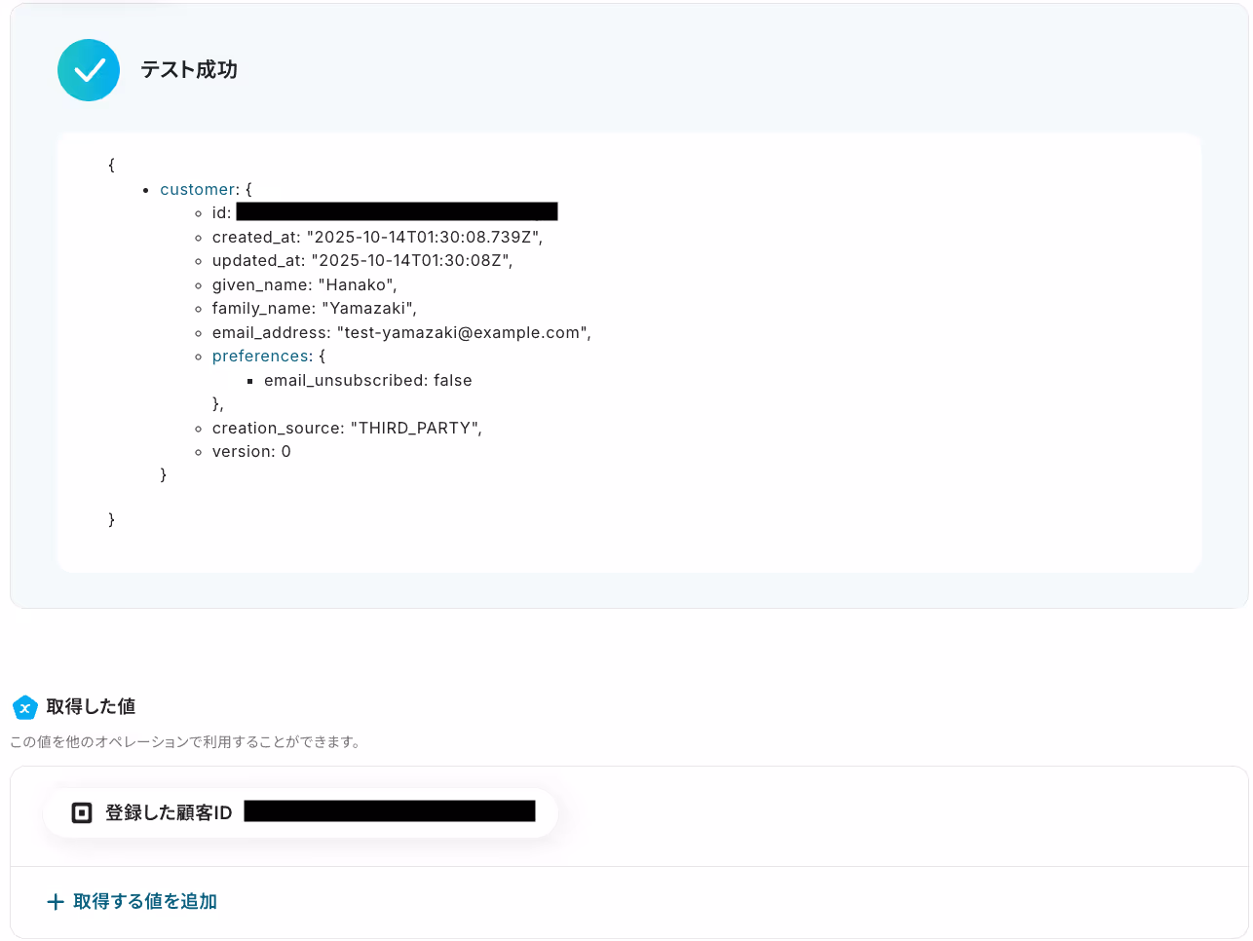Collapse the preferences object key
Viewport: 1253px width, 941px height.
(x=260, y=357)
